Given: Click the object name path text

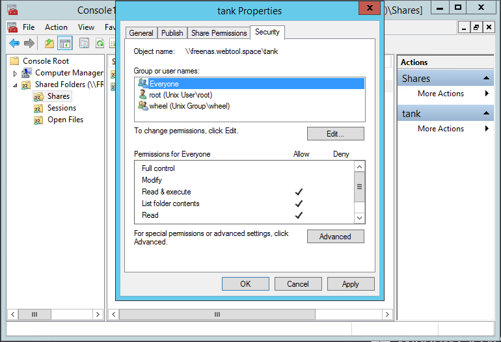Looking at the screenshot, I should 232,51.
